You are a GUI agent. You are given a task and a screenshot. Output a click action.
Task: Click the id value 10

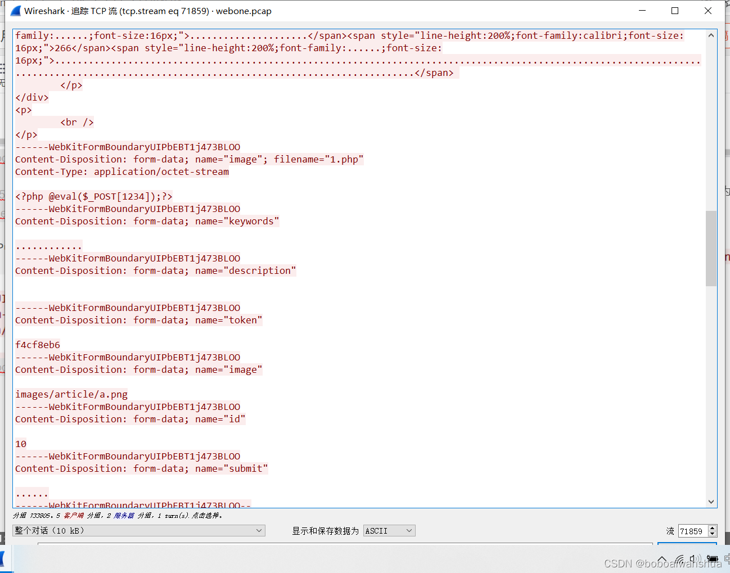[21, 444]
